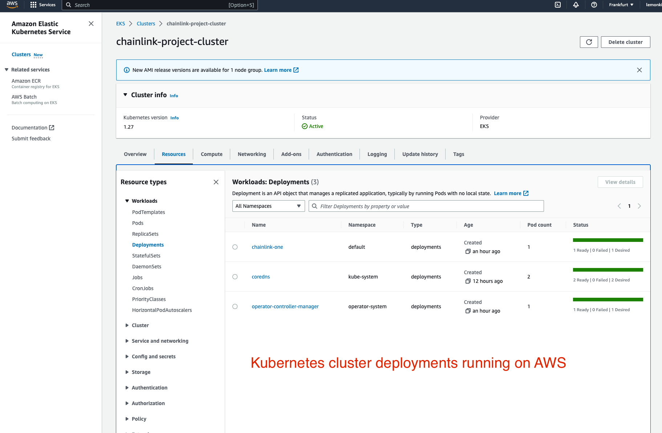662x433 pixels.
Task: Go to the previous deployments page
Action: click(619, 206)
